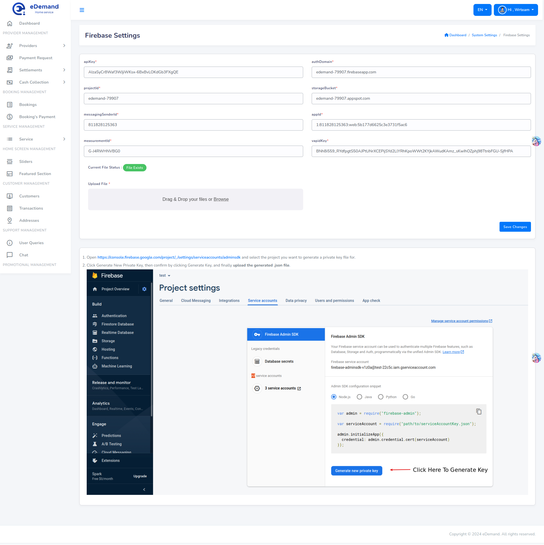Select the Python radio button
This screenshot has width=544, height=545.
coord(381,397)
